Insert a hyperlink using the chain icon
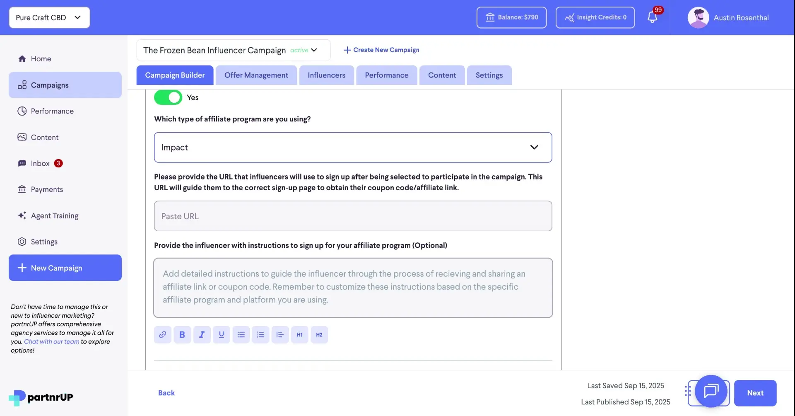The height and width of the screenshot is (416, 795). coord(163,334)
